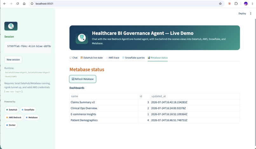Sort table by id column header

click(x=144, y=96)
